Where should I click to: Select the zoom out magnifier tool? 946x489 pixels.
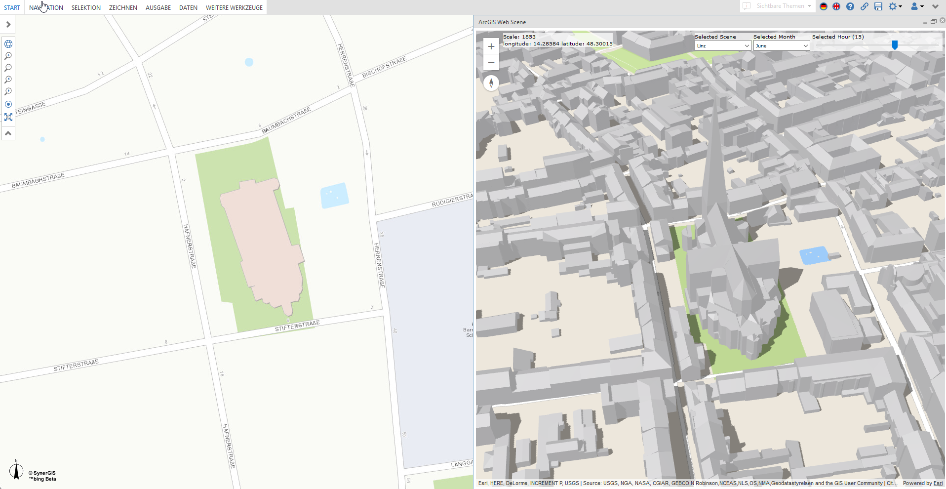(x=8, y=68)
